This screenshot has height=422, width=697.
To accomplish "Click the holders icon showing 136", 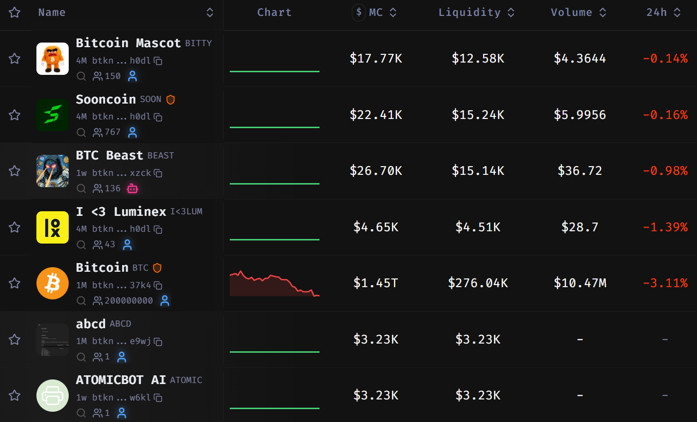I will 97,189.
